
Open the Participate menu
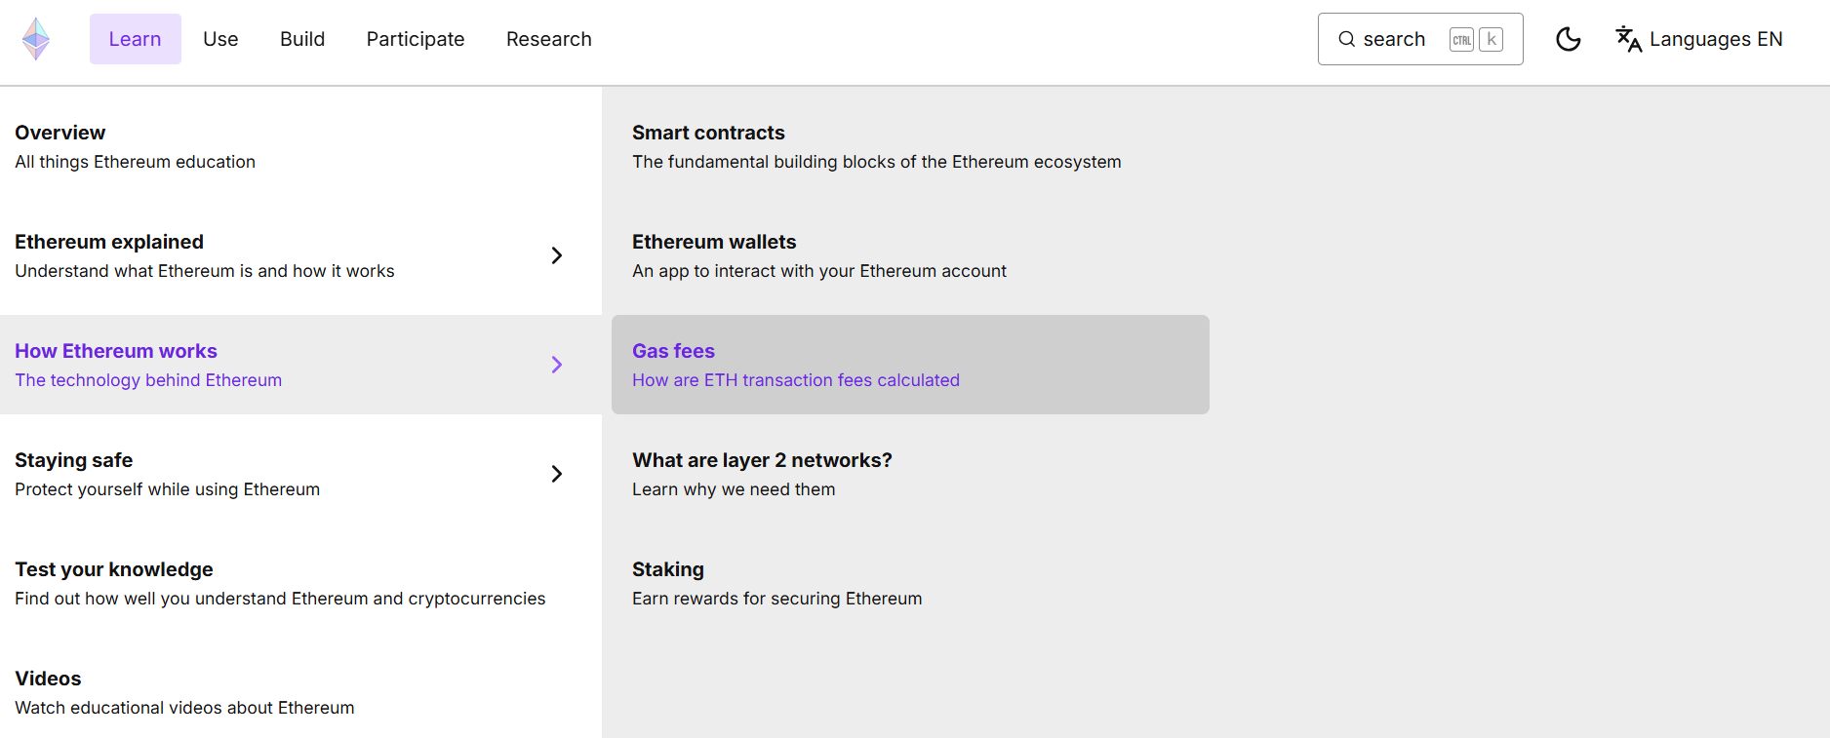click(416, 39)
